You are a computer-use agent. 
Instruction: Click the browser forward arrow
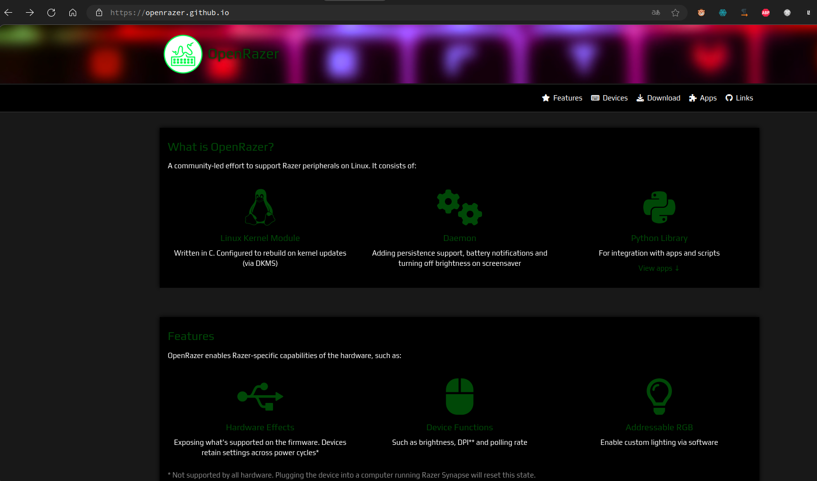pos(30,13)
